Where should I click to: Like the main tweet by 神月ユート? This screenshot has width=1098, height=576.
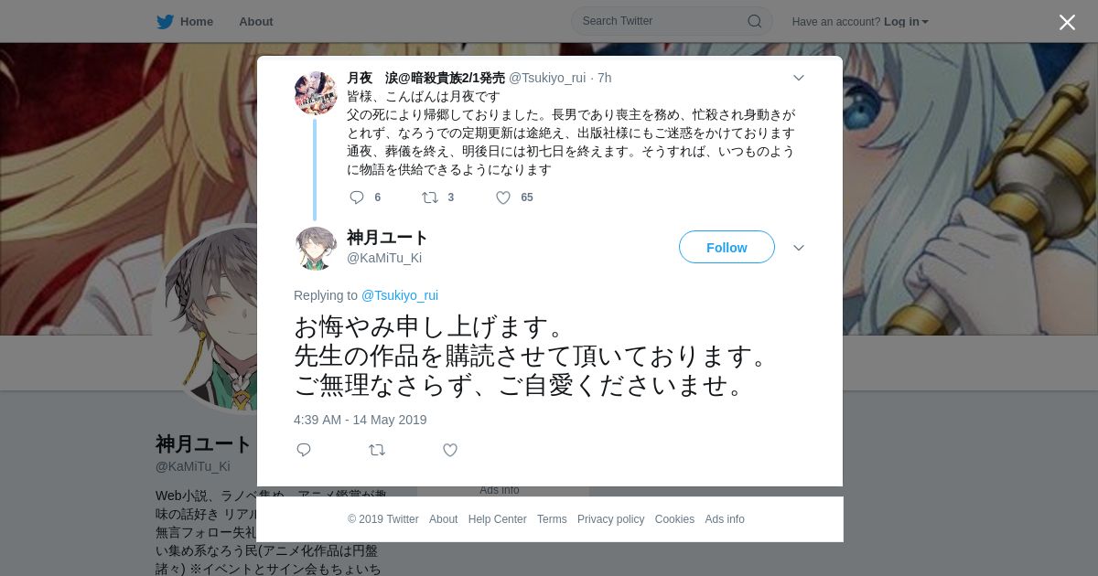[450, 450]
